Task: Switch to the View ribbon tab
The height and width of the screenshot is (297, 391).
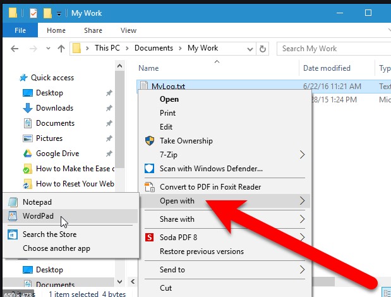Action: tap(128, 30)
